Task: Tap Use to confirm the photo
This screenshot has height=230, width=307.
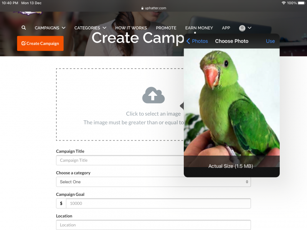Action: click(x=270, y=41)
